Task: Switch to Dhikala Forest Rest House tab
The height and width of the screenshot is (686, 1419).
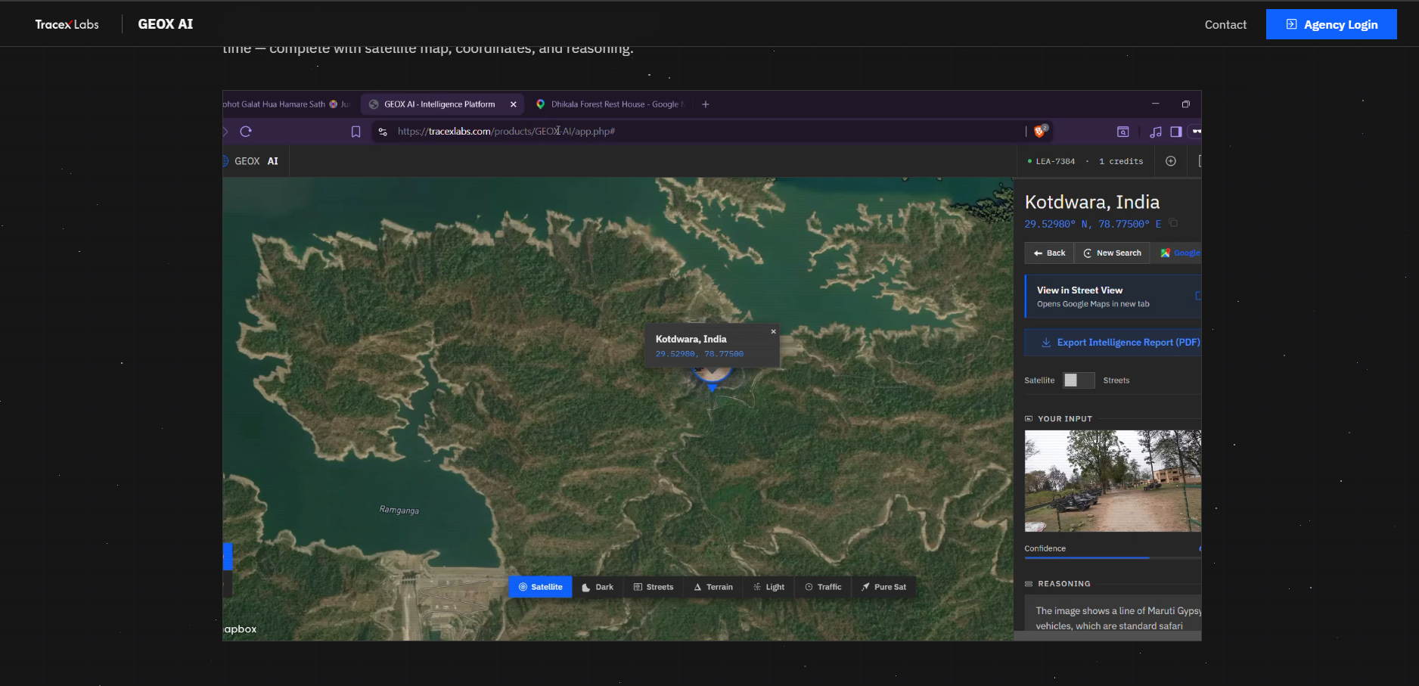Action: pyautogui.click(x=611, y=104)
